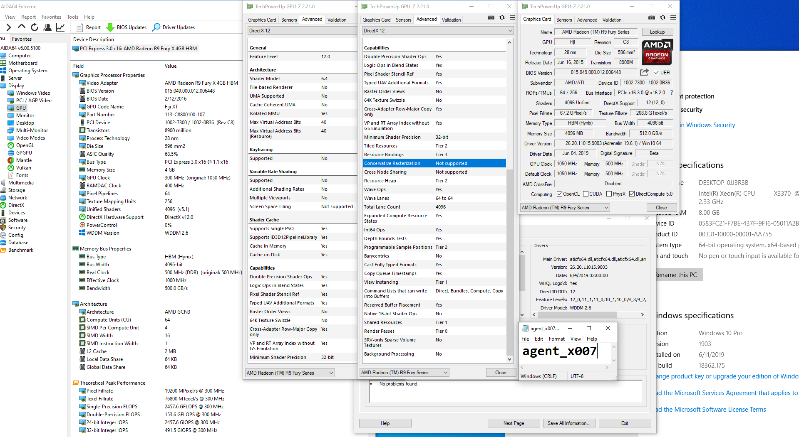
Task: Click scroll-down arrow in GPU-Z Capabilities list
Action: coord(509,359)
